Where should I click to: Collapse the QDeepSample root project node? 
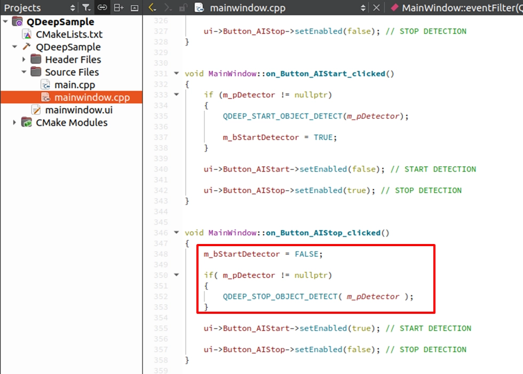coord(5,22)
